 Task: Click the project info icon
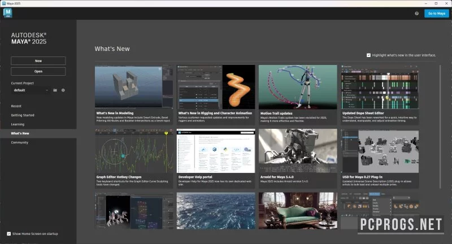pos(63,90)
